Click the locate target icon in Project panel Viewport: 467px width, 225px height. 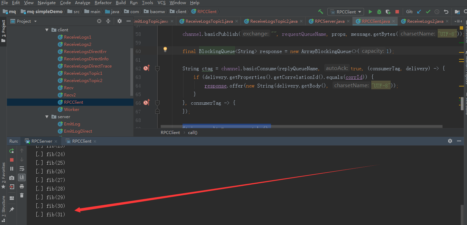click(99, 21)
